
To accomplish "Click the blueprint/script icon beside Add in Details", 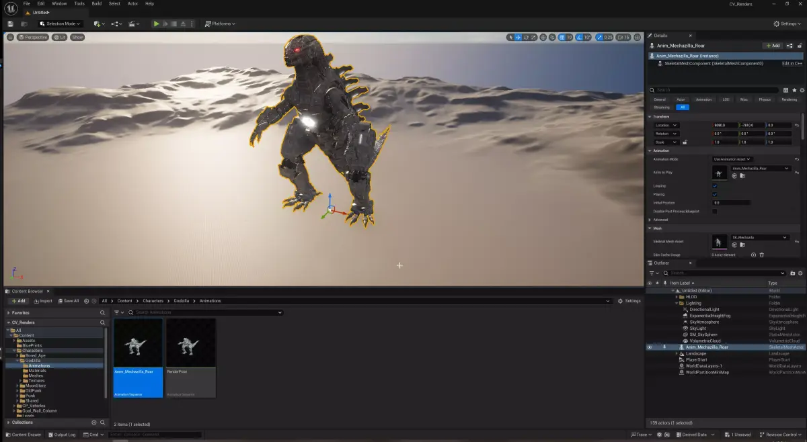I will click(x=790, y=46).
